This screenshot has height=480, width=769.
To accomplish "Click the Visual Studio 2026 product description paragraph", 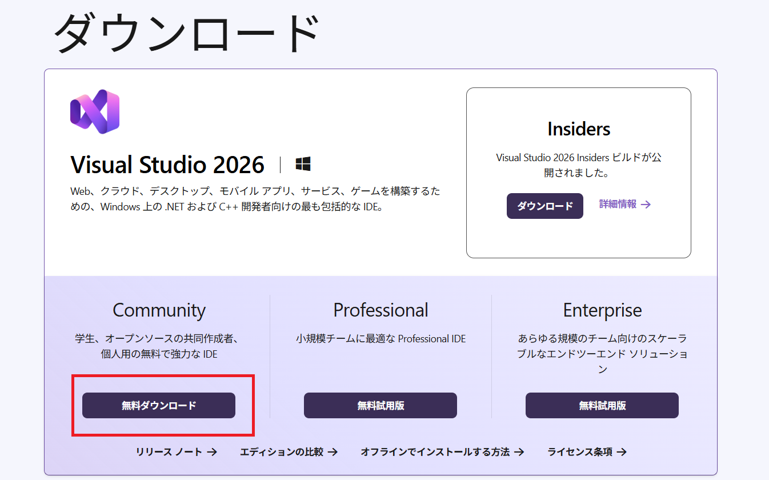I will [255, 199].
